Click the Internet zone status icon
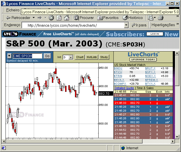 (123, 148)
